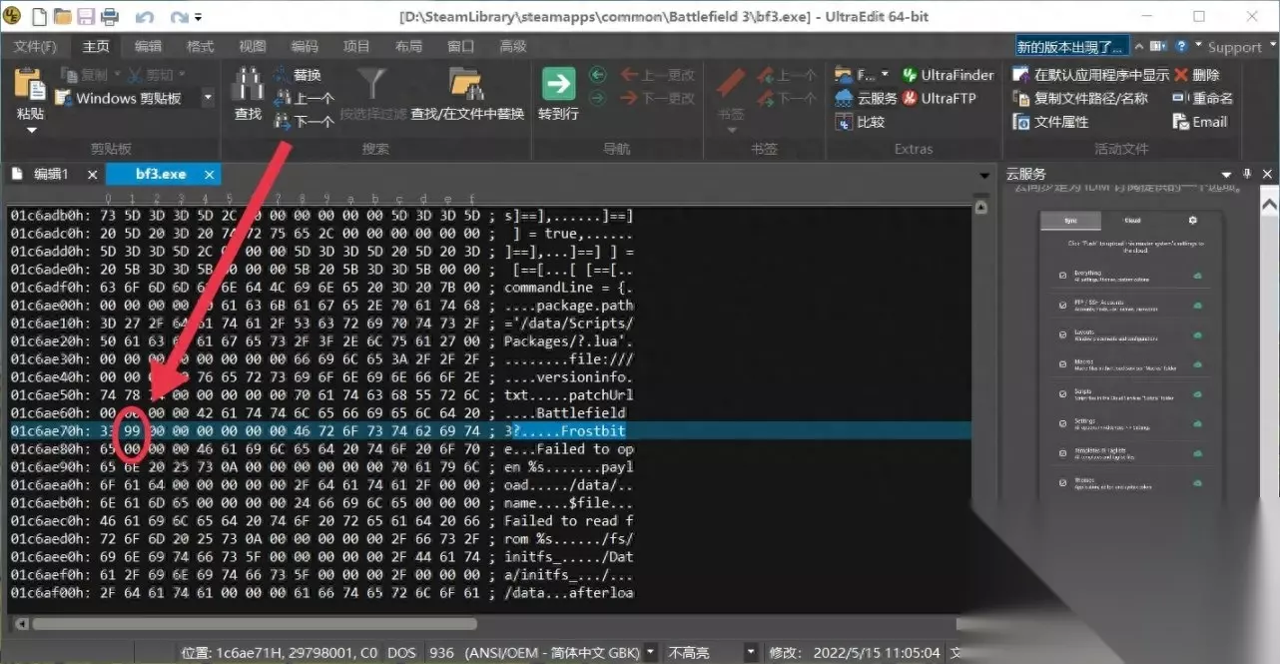Click 比较 (Compare) in Extras group
Screen dimensions: 1280x664
coord(860,122)
